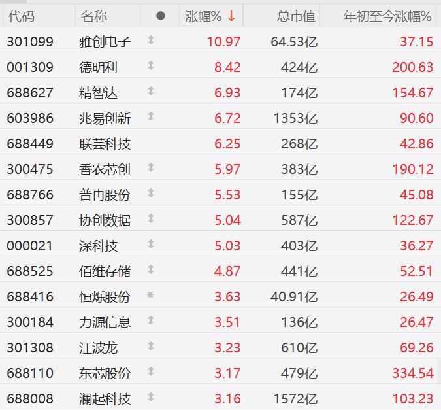Viewport: 441px width, 410px height.
Task: Open the 深科技 stock name
Action: [x=98, y=246]
